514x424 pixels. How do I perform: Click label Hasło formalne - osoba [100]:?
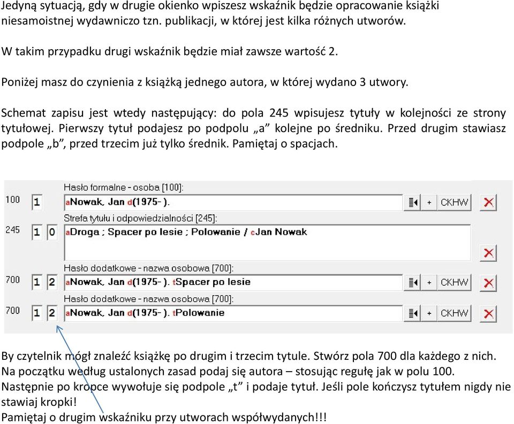coord(123,188)
